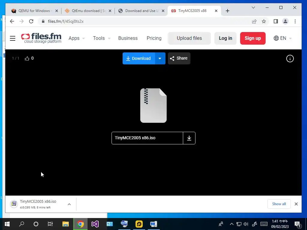The width and height of the screenshot is (307, 230).
Task: Open the tab search chevron
Action: [253, 7]
